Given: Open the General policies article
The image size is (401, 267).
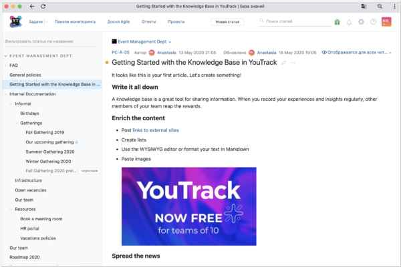Looking at the screenshot, I should pos(25,75).
